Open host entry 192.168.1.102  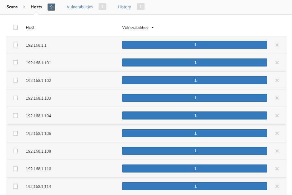[x=38, y=80]
